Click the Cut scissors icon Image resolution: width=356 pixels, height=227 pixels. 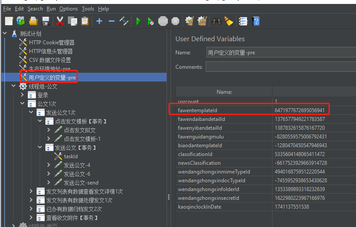pos(60,21)
